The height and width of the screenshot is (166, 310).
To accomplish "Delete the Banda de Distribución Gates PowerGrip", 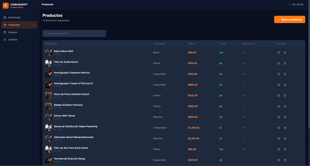I will [x=285, y=128].
